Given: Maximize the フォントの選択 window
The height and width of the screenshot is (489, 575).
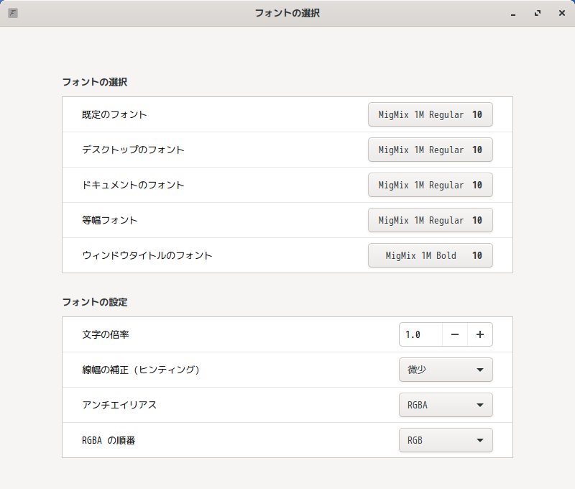Looking at the screenshot, I should click(x=538, y=13).
